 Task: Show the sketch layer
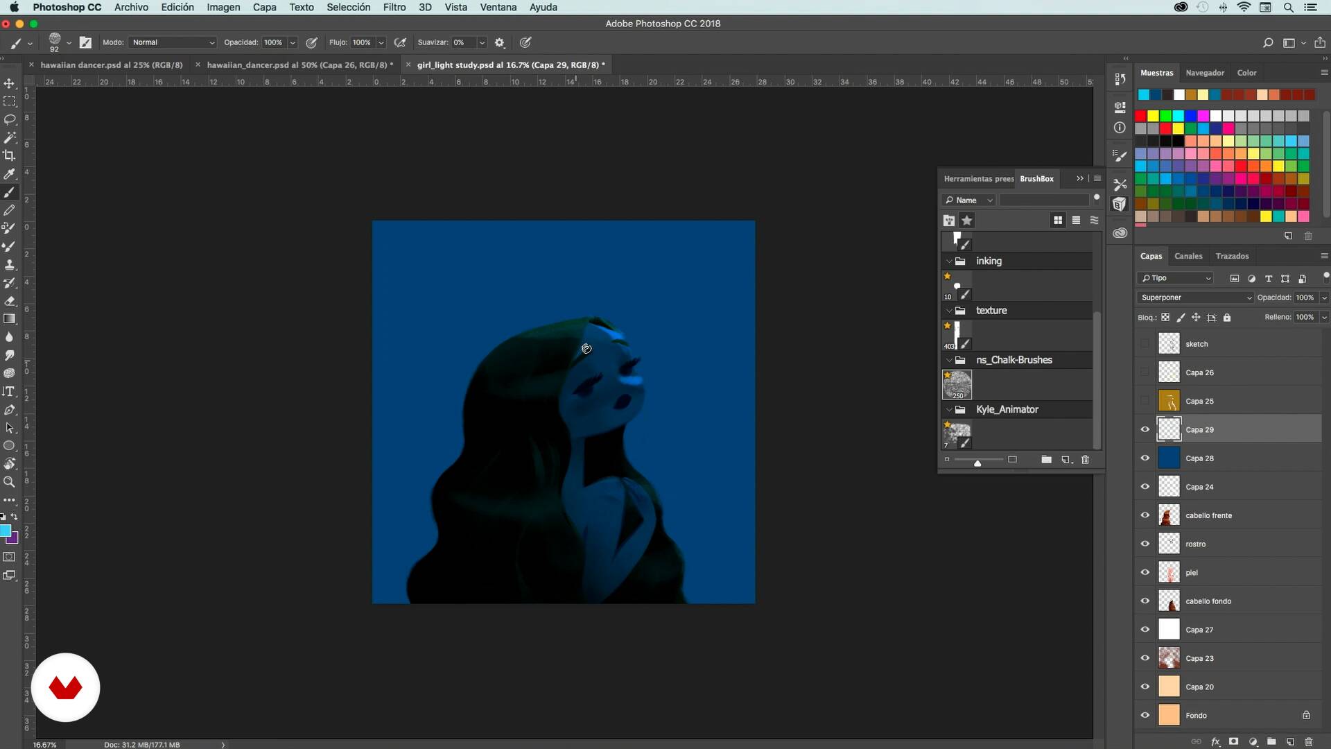click(x=1145, y=344)
